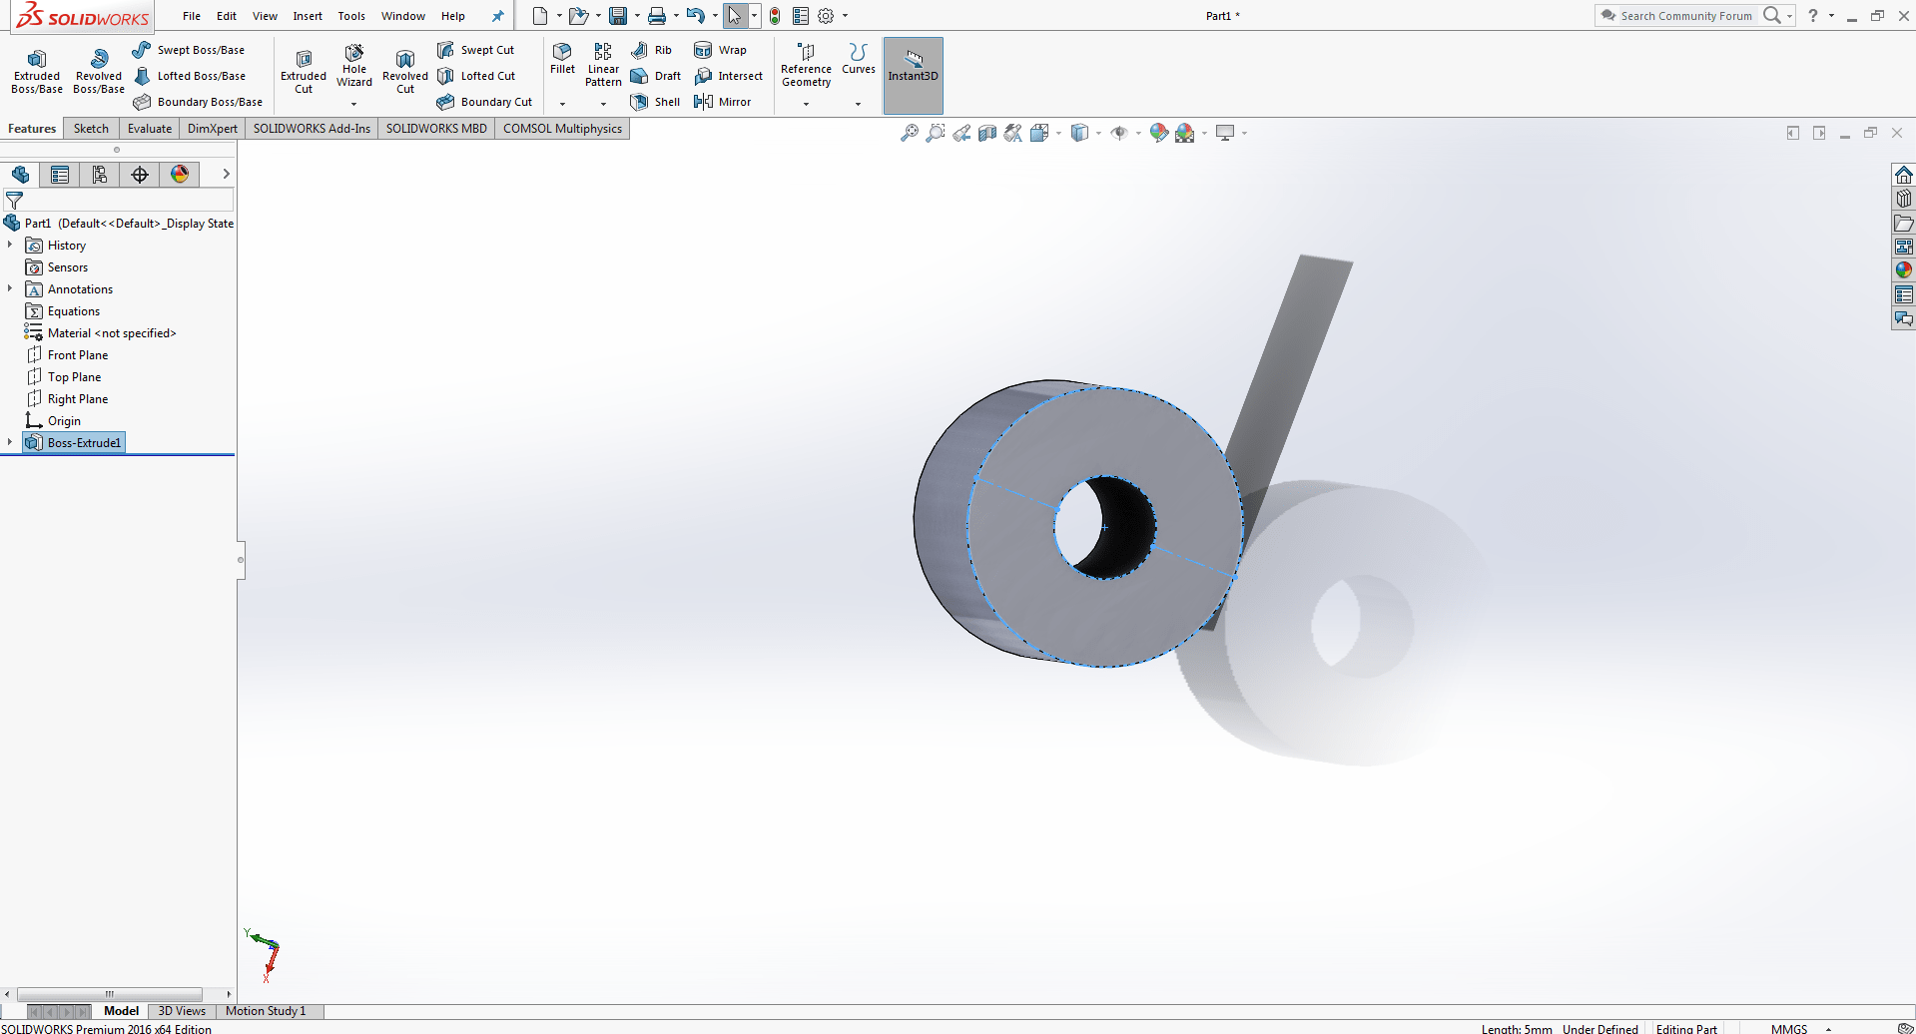Expand Curves dropdown arrow
The width and height of the screenshot is (1916, 1034).
tap(858, 104)
